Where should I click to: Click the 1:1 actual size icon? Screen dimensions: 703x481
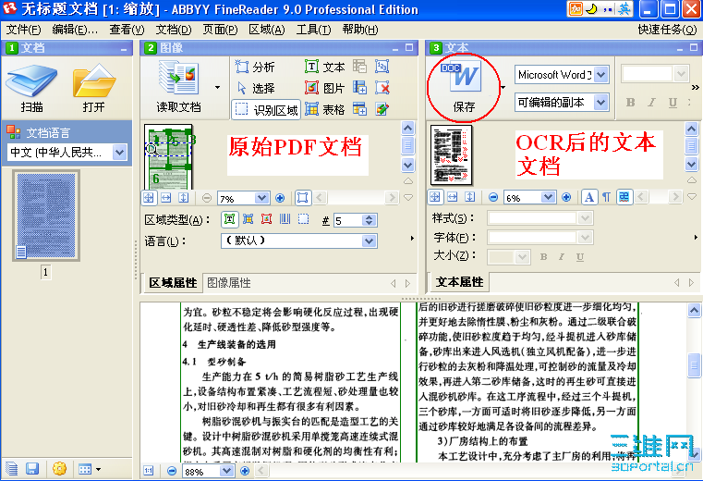[149, 471]
